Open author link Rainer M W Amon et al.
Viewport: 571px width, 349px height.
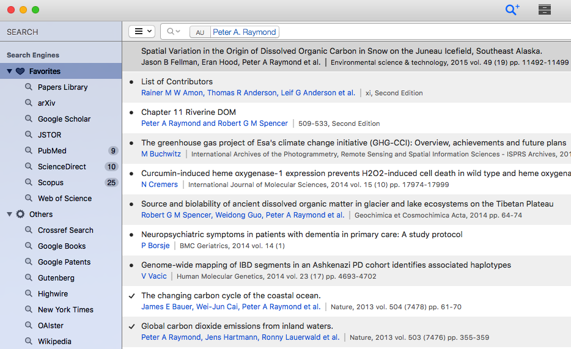point(248,93)
